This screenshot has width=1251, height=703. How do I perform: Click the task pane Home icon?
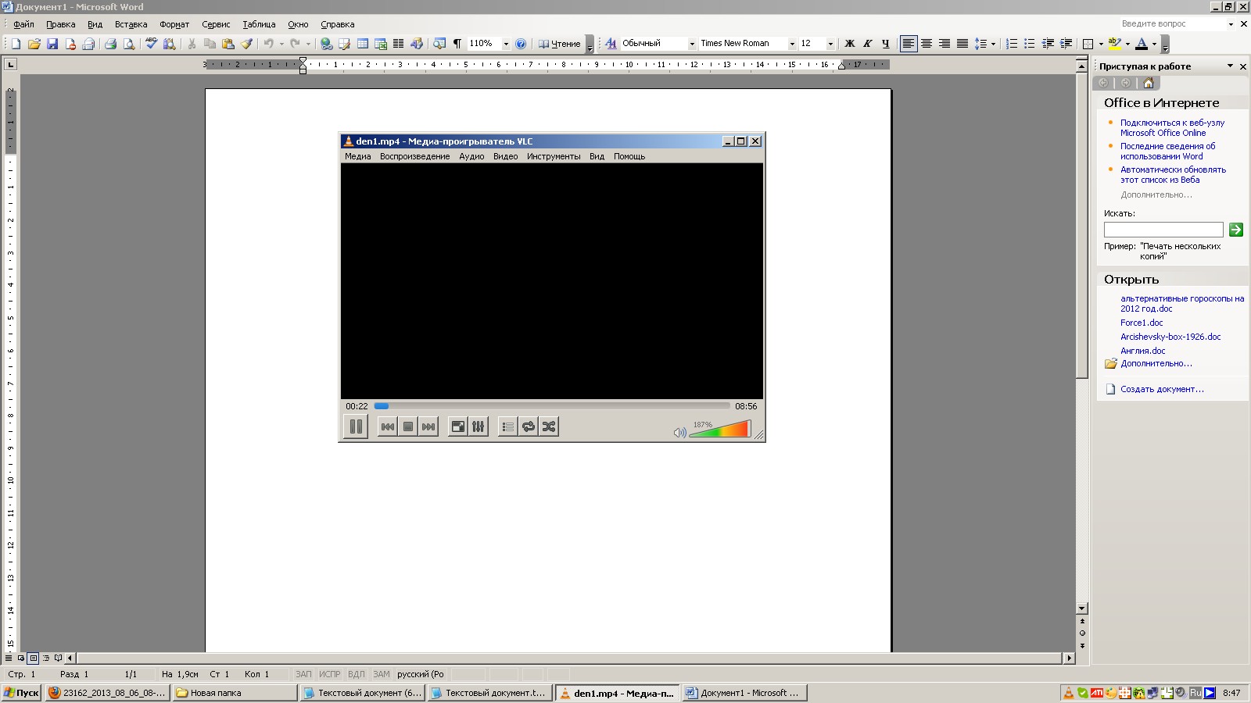(x=1148, y=83)
